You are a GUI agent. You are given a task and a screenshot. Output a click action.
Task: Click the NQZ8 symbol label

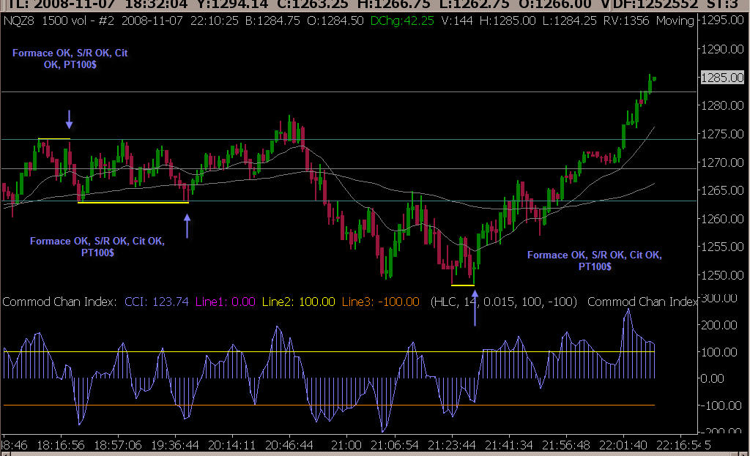coord(18,21)
